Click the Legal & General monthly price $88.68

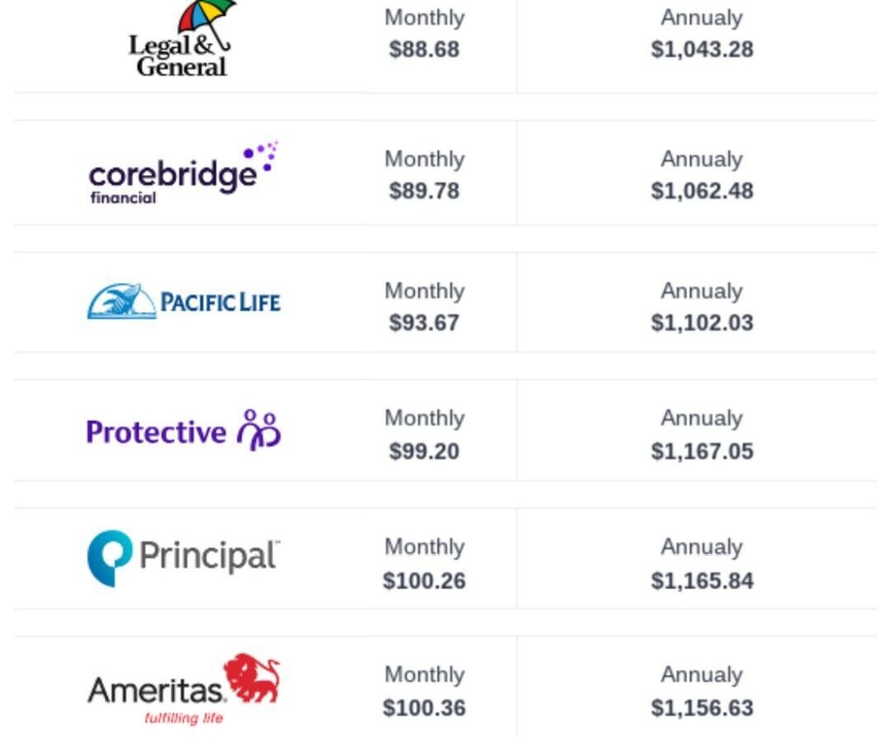pyautogui.click(x=424, y=49)
